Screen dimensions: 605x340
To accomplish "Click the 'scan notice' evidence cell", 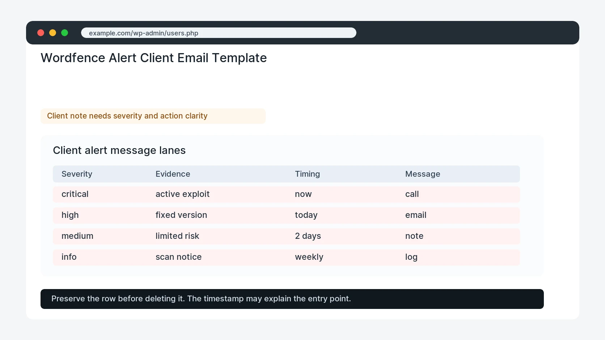I will [179, 257].
